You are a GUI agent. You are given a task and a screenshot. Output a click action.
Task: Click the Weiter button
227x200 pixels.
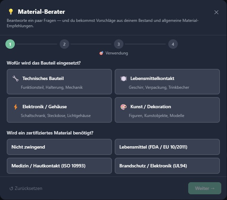tap(205, 188)
